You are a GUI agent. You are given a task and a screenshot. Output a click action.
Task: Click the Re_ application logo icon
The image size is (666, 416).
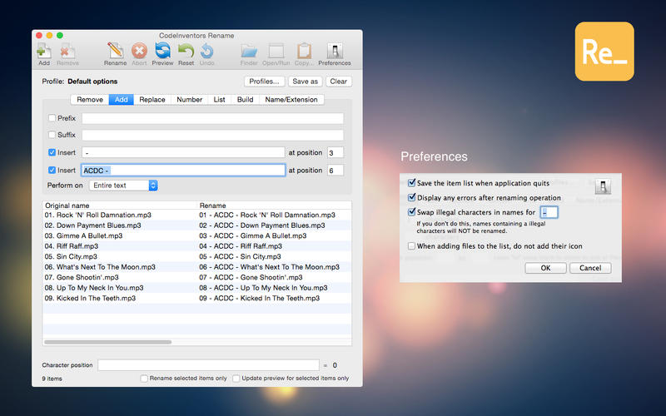604,52
